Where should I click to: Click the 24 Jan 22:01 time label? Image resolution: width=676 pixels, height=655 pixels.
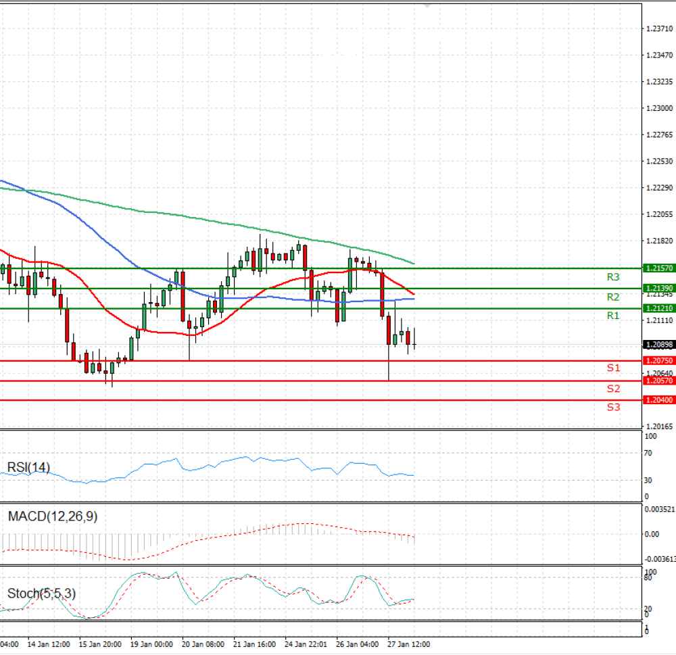306,644
